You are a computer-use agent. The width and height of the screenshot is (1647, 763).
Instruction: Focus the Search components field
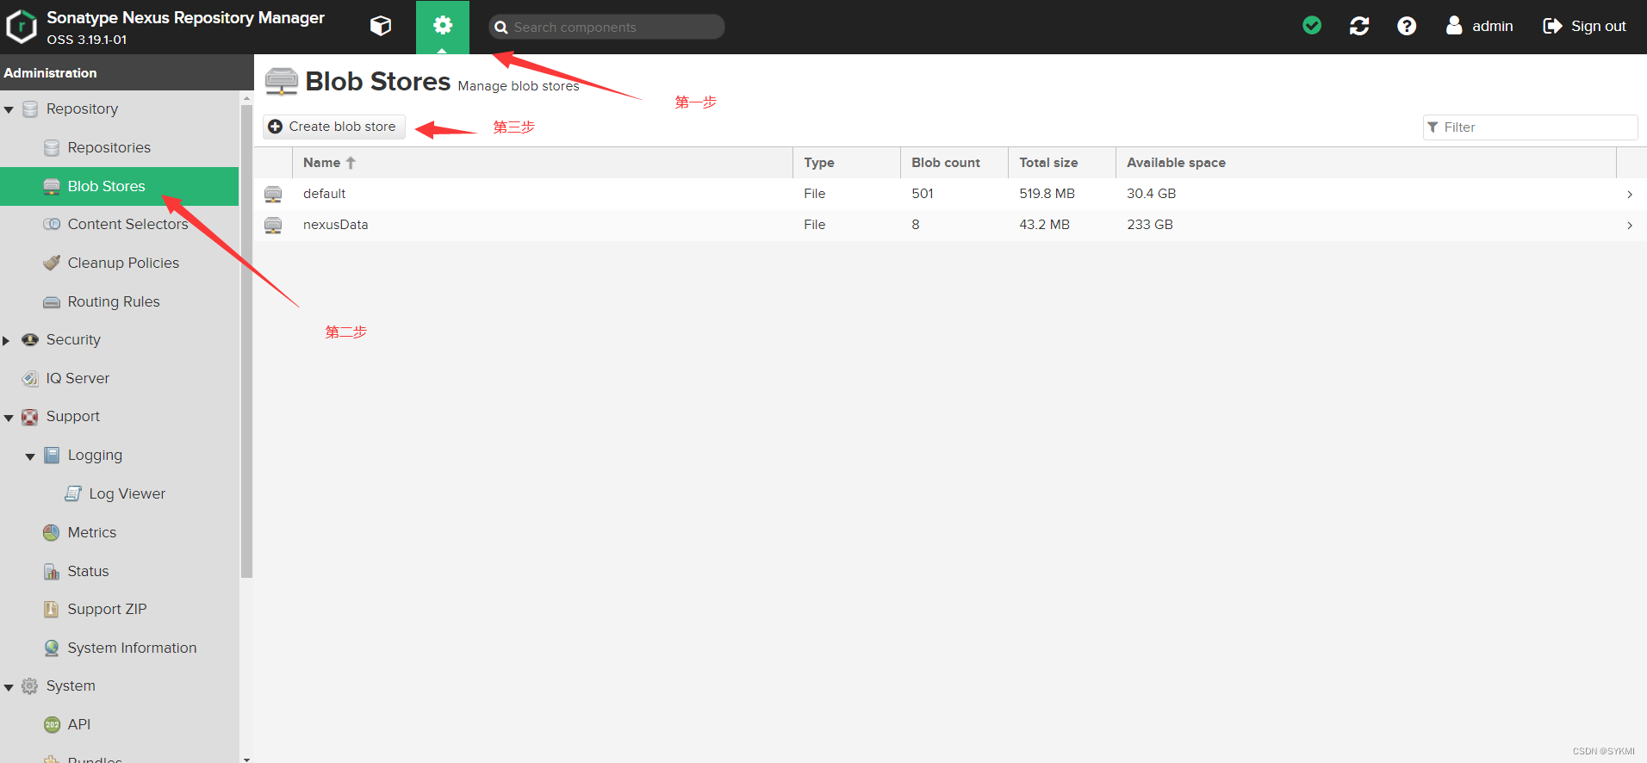(x=606, y=27)
